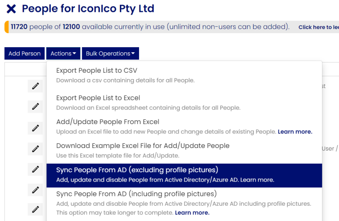Click the fourth row's pencil edit icon
Screen dimensions: 339x221
[x=35, y=149]
